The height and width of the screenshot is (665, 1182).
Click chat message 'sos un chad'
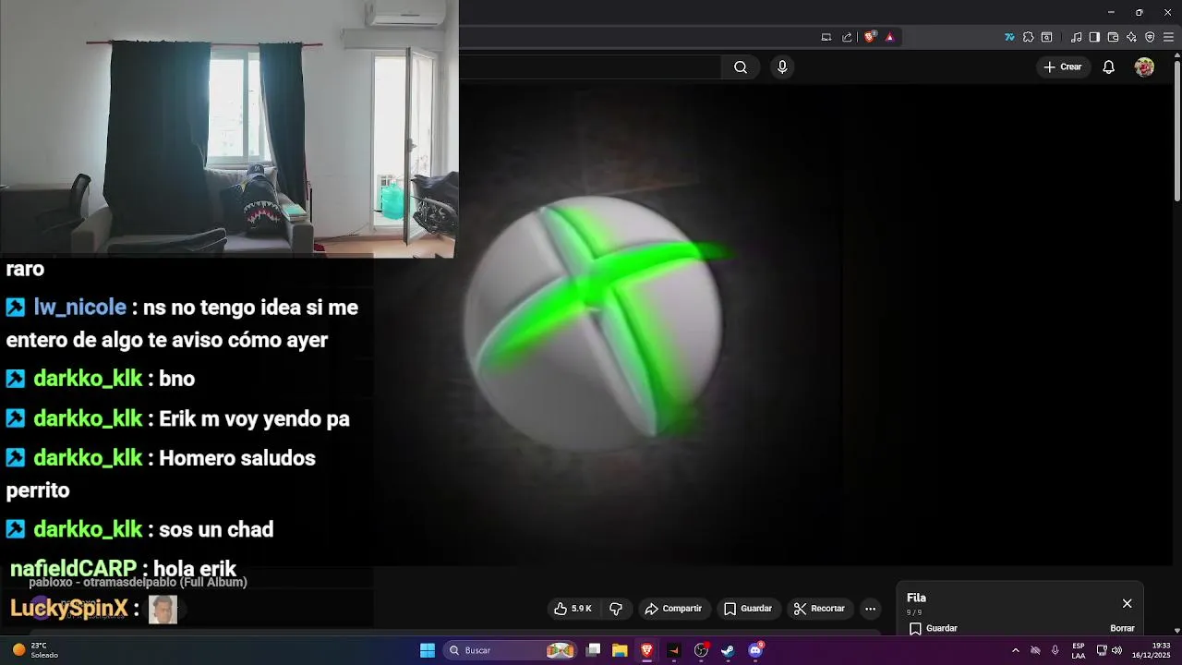click(x=216, y=530)
